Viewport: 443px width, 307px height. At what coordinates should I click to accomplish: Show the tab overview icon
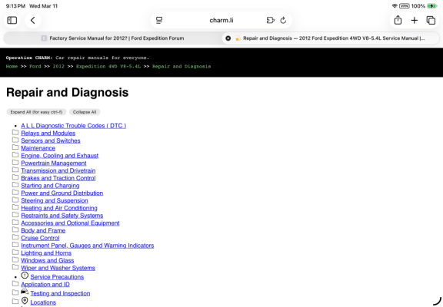tap(431, 20)
